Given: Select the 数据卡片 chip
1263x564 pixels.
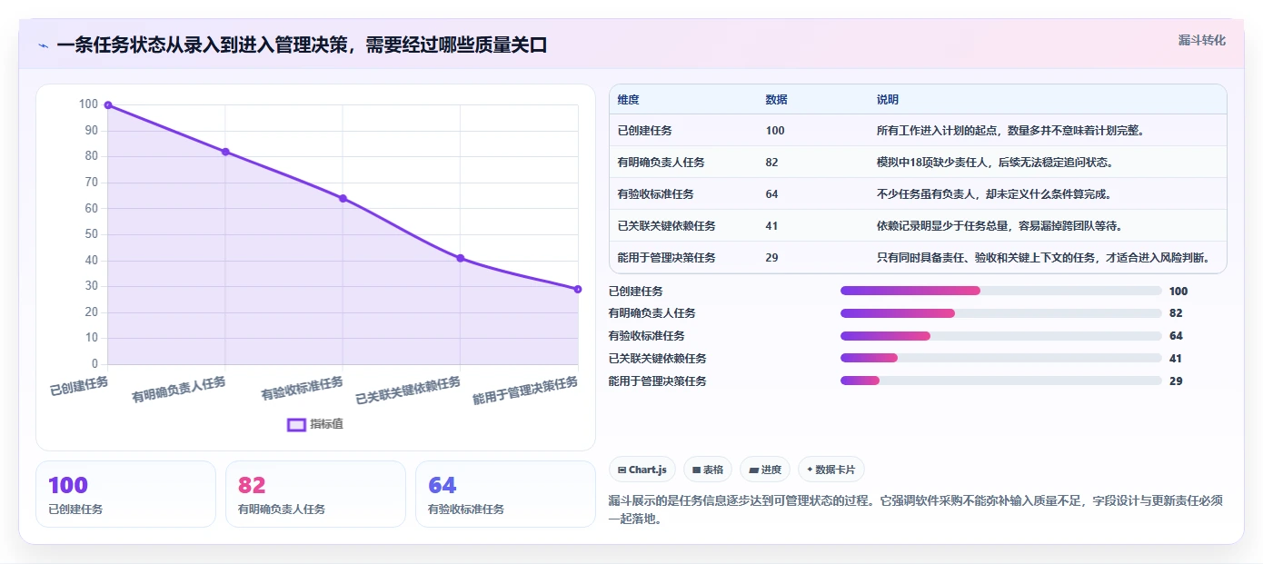Looking at the screenshot, I should pos(831,470).
